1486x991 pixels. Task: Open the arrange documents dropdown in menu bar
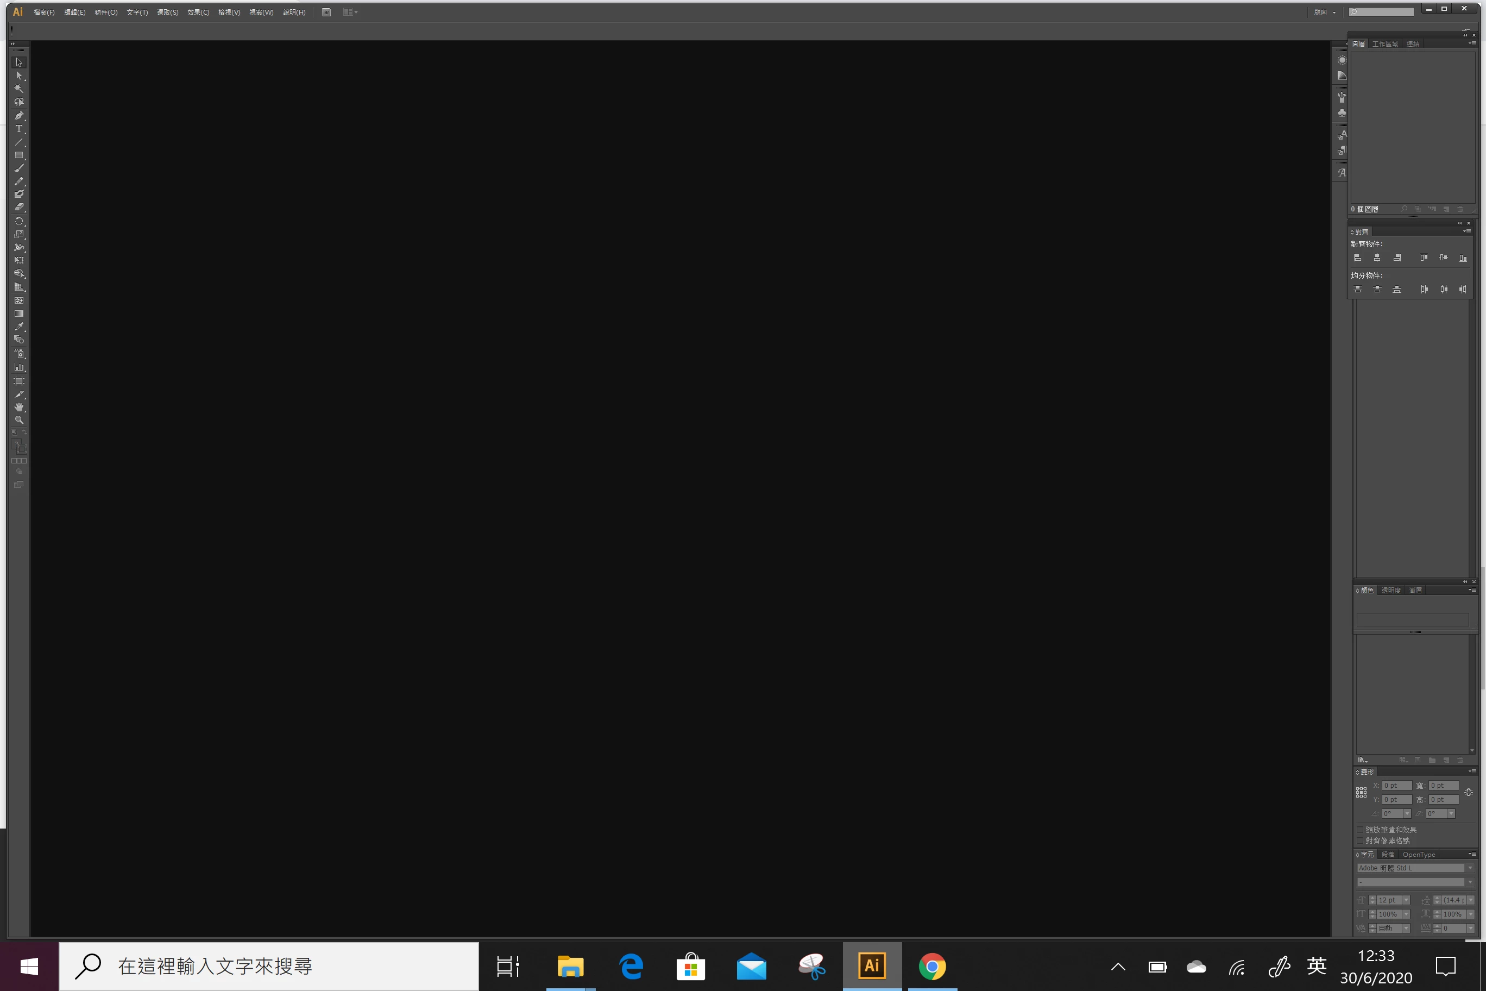[350, 12]
